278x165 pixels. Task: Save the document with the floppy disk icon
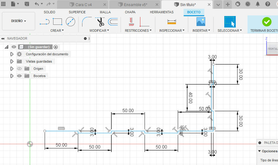point(27,4)
